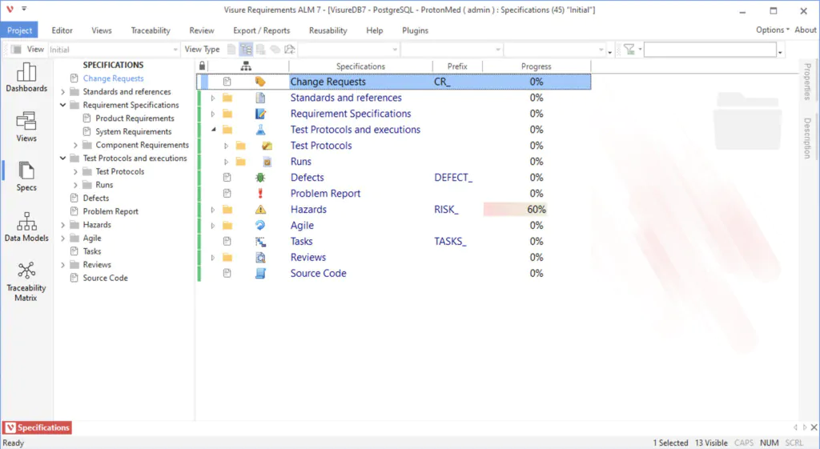
Task: Click the Problem Report exclamation icon
Action: click(x=260, y=194)
